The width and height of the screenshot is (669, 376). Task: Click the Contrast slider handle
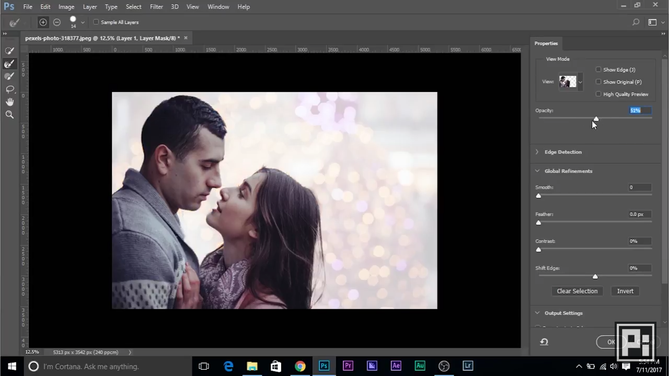(538, 249)
